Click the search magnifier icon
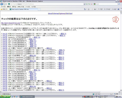This screenshot has height=98, width=122. 119,4
